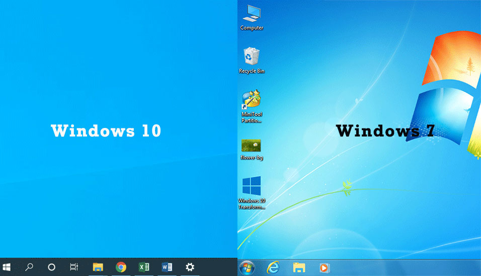Viewport: 481px width, 276px height.
Task: Open Cortana circle icon on the taskbar
Action: click(x=51, y=267)
